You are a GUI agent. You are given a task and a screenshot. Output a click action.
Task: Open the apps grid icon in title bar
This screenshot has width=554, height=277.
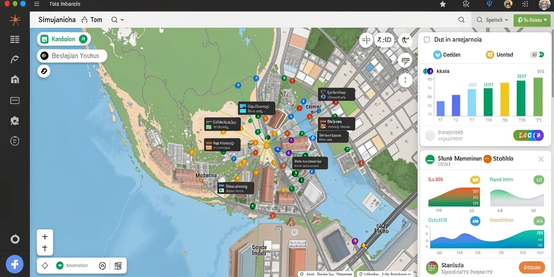click(525, 4)
